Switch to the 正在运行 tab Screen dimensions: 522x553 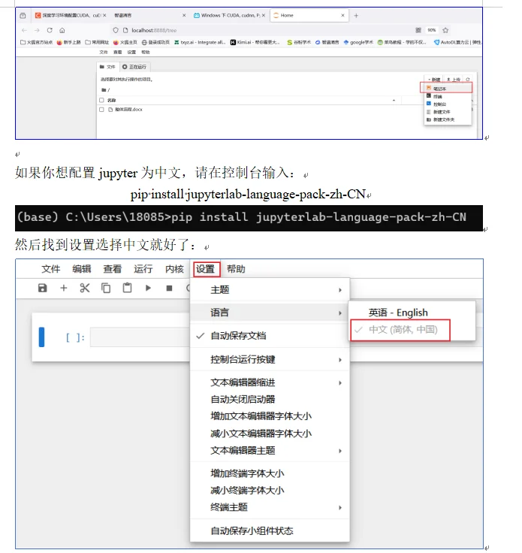(134, 67)
